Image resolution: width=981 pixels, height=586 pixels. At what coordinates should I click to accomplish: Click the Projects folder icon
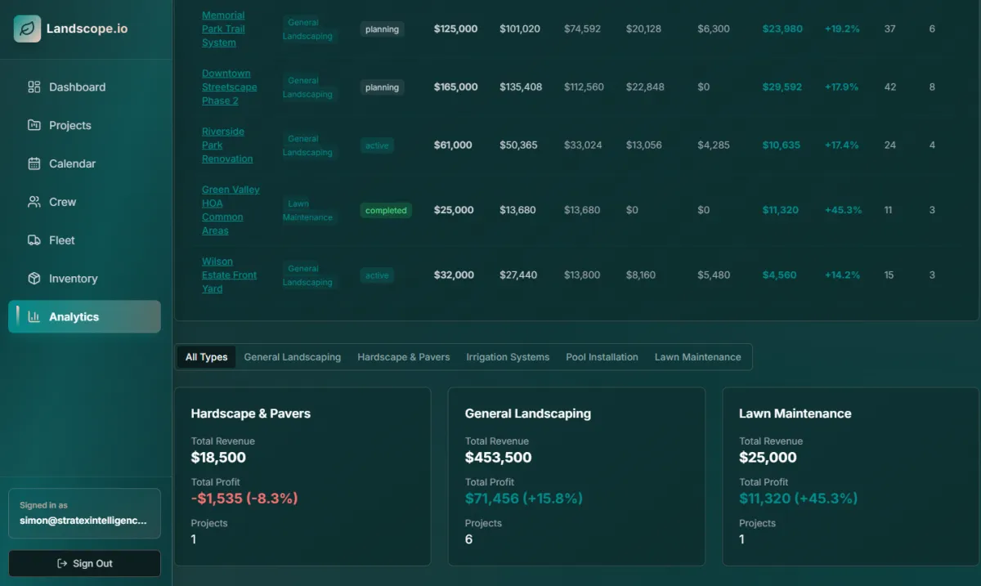coord(34,125)
